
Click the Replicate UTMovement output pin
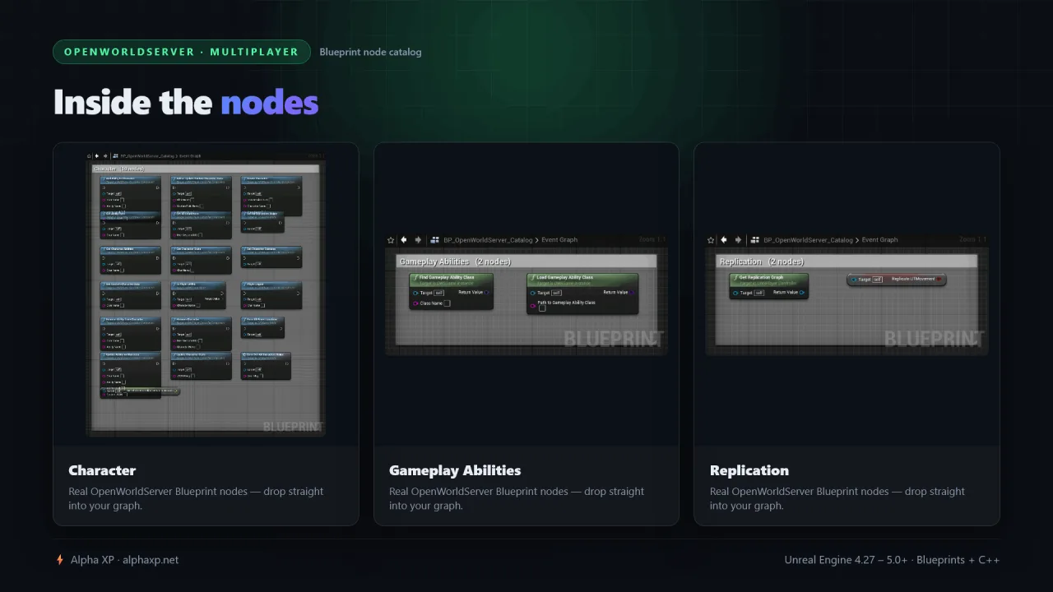tap(939, 279)
